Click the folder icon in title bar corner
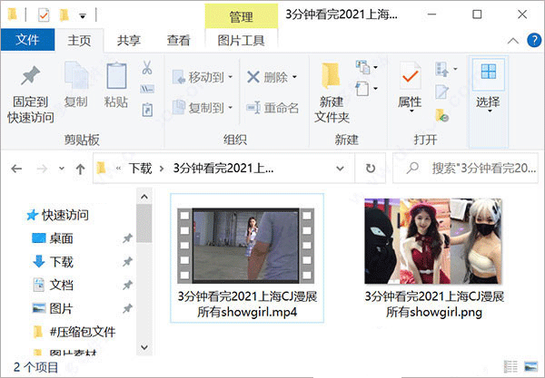The image size is (545, 378). coord(13,15)
